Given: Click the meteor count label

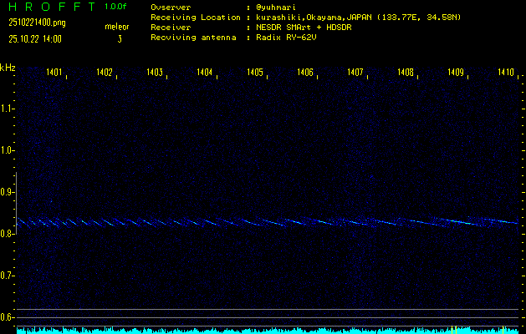Looking at the screenshot, I should click(x=116, y=27).
